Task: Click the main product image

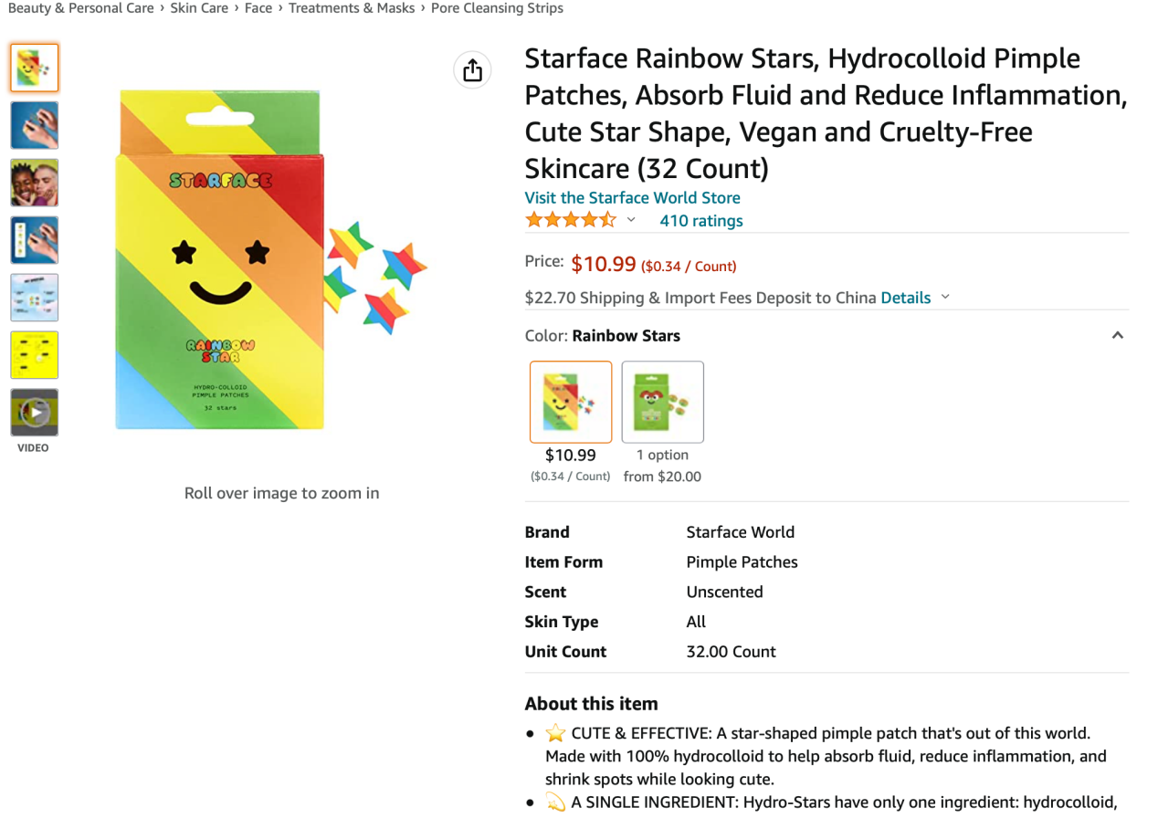Action: click(271, 259)
